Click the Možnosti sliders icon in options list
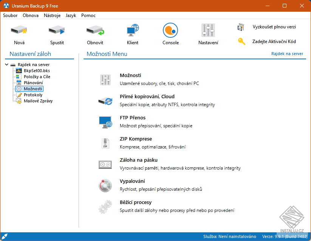This screenshot has width=311, height=241. click(105, 80)
